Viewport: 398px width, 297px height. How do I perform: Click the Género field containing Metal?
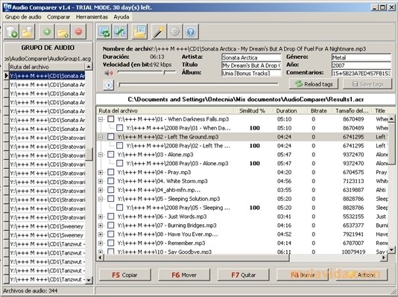(361, 57)
